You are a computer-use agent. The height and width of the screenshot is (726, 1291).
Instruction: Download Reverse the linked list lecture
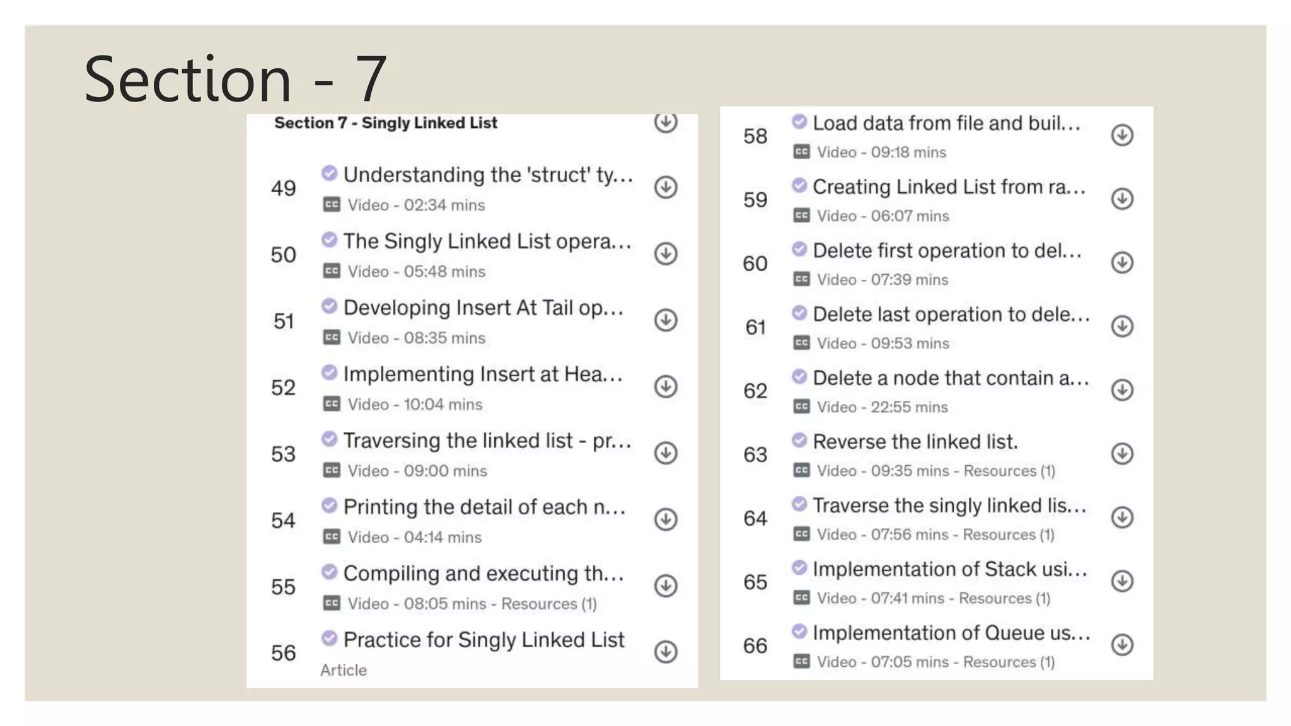pos(1122,454)
